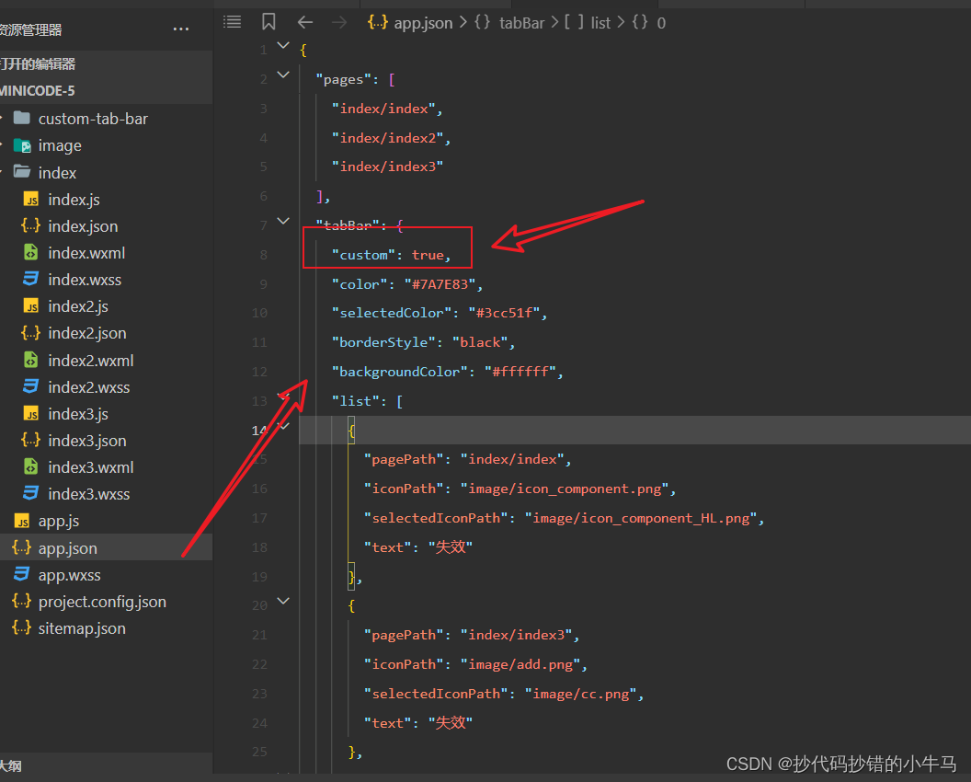Click "image/cc.png" selectedIconPath value

point(581,694)
